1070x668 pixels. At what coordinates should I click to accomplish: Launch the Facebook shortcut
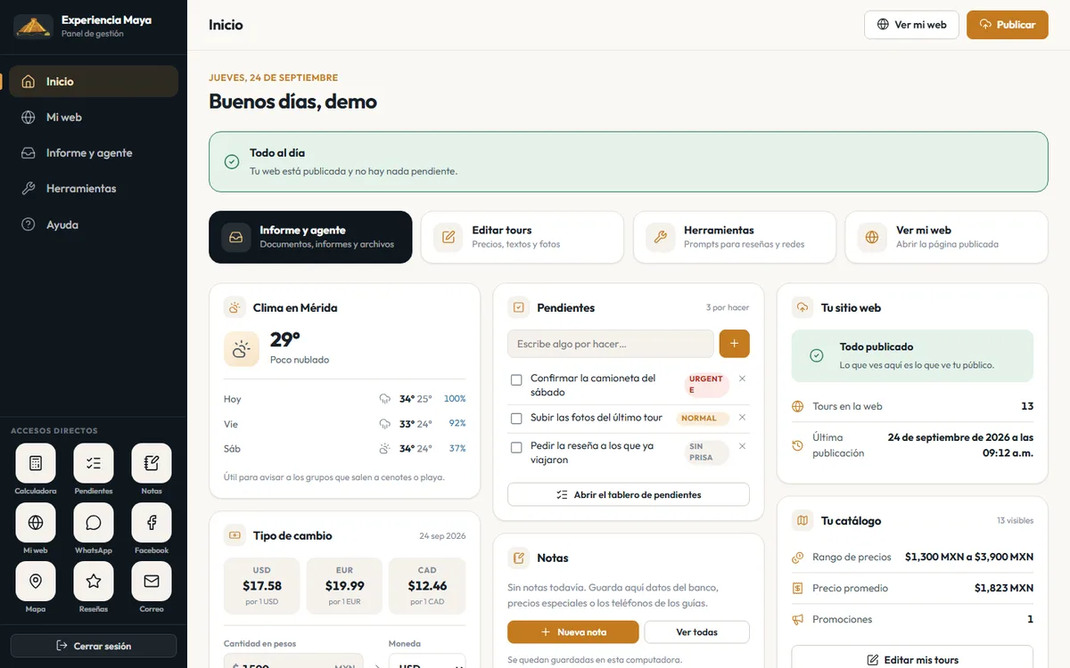[152, 523]
